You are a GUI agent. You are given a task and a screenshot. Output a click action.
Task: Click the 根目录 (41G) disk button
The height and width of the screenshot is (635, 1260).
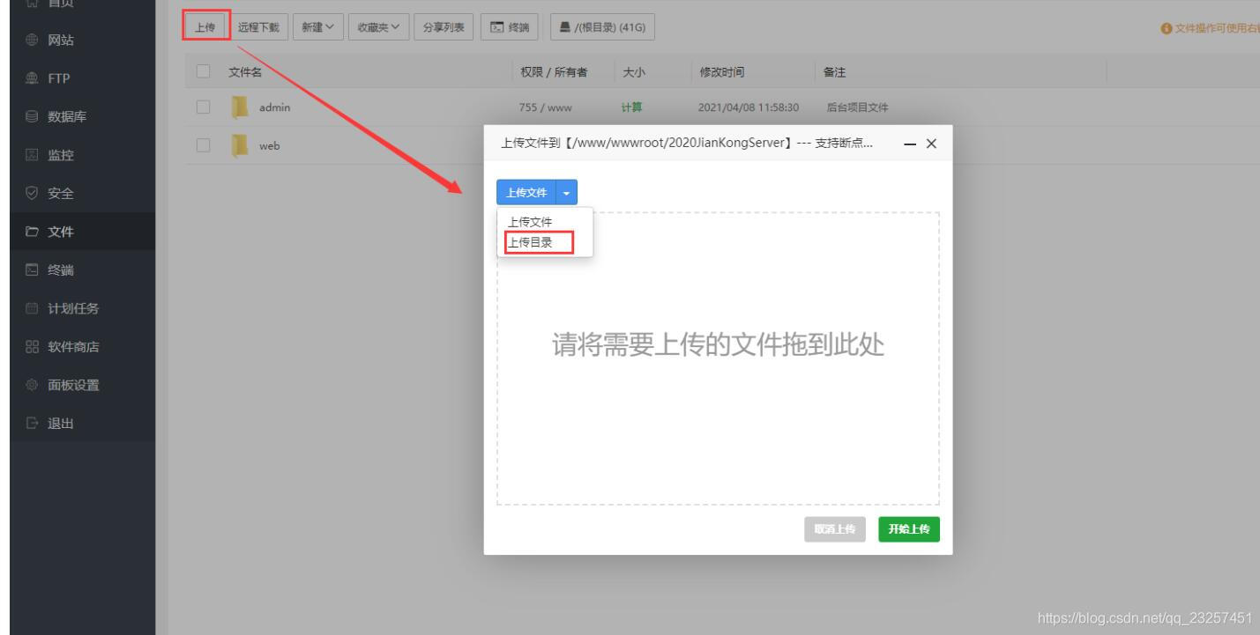pyautogui.click(x=602, y=27)
